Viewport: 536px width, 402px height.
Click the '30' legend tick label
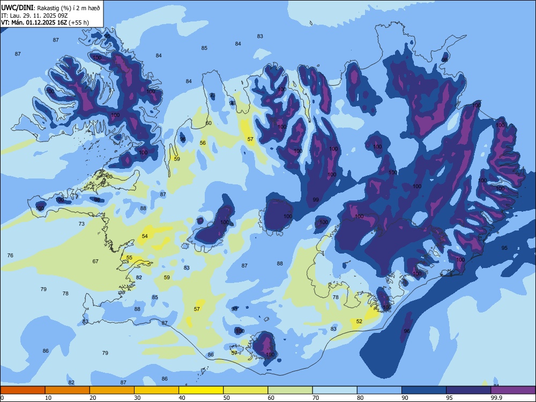pyautogui.click(x=137, y=398)
